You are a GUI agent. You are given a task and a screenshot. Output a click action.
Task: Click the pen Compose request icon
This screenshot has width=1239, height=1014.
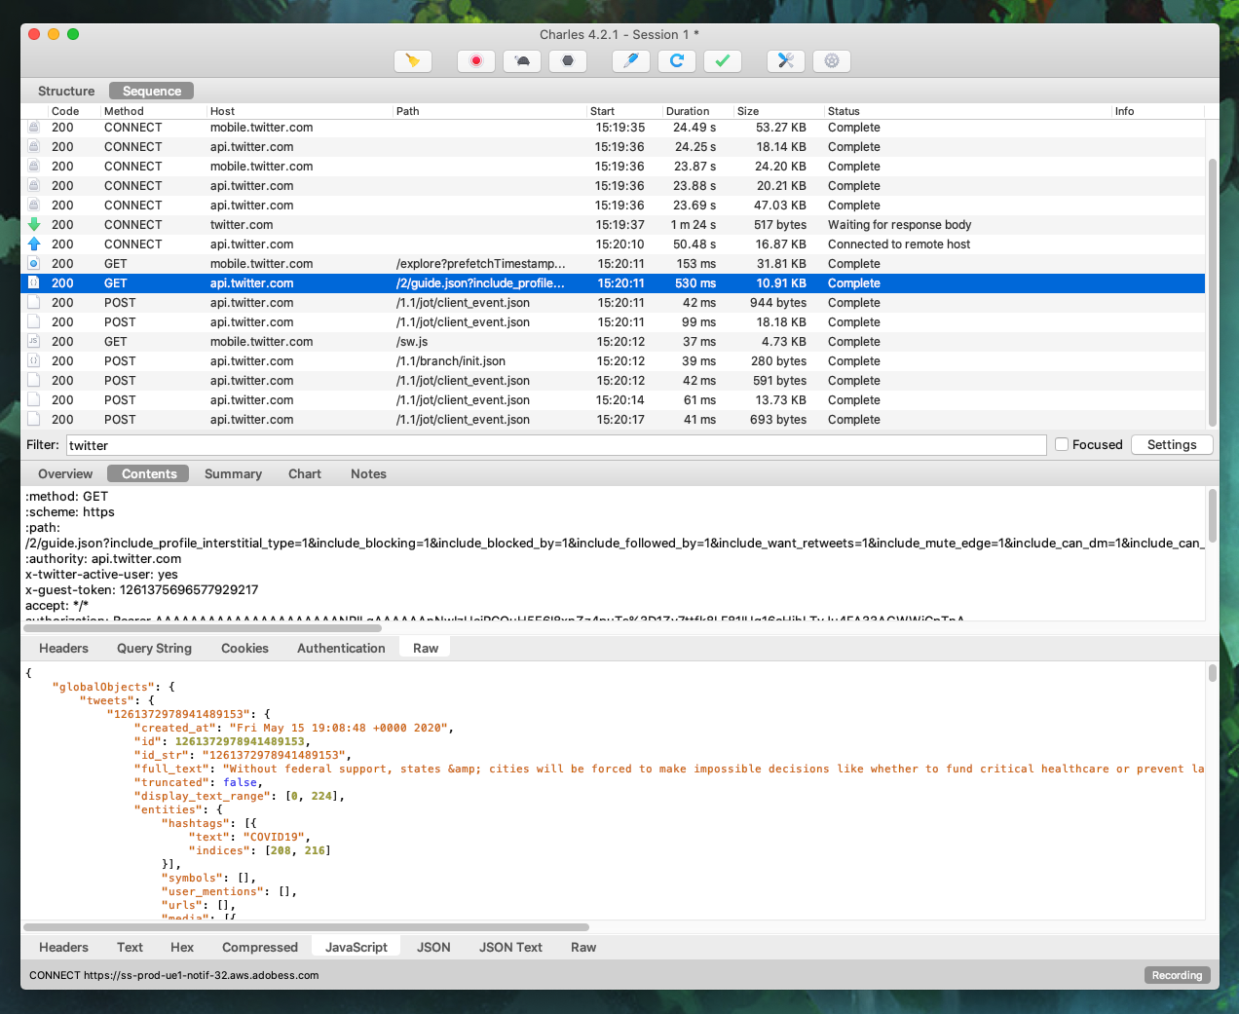(x=631, y=60)
